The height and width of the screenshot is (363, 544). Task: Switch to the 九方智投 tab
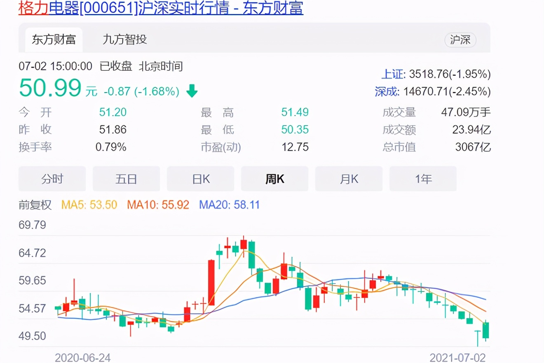coord(124,40)
